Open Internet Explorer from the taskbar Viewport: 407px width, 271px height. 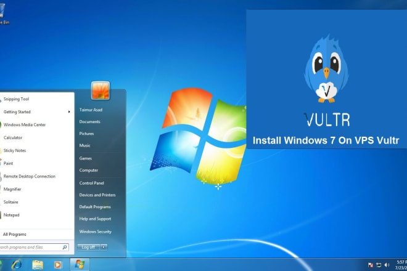point(17,264)
